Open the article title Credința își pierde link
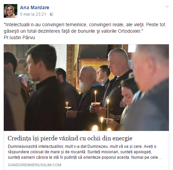Viewport: 173px width, 170px height. [70, 138]
